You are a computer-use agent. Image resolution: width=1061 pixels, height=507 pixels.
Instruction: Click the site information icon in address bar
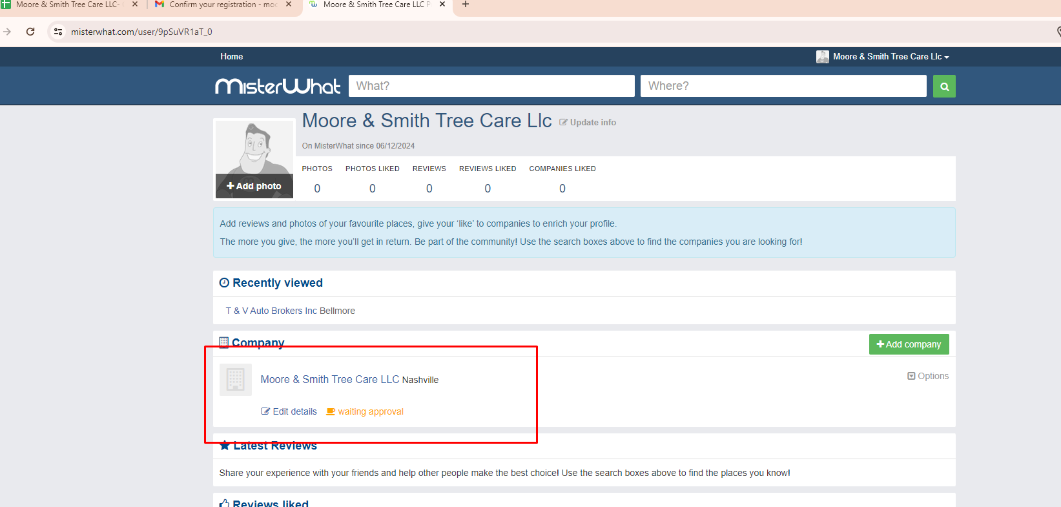58,32
